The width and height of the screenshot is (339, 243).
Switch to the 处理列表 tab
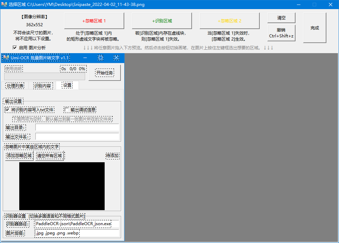pos(15,86)
